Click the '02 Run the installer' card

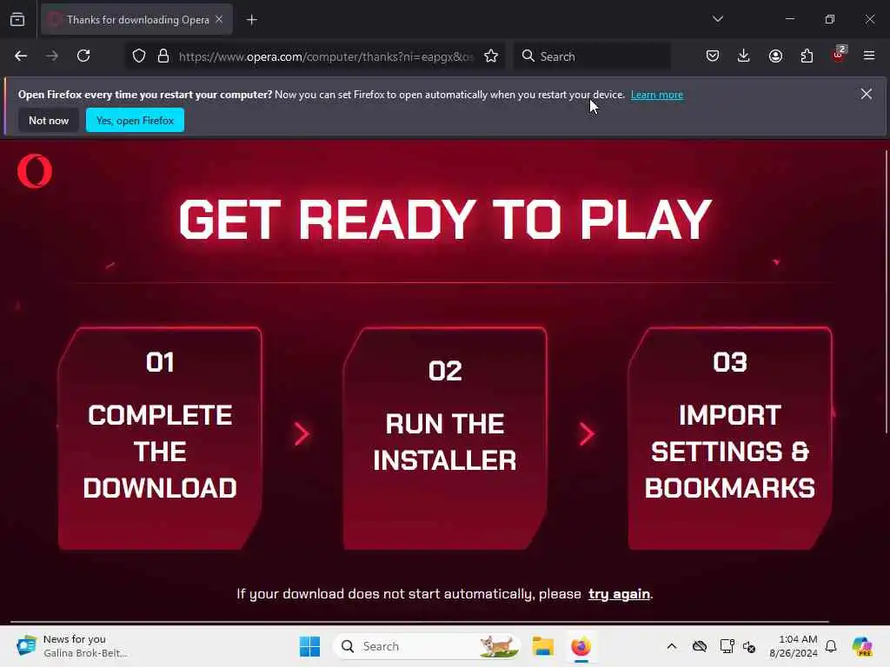[445, 438]
